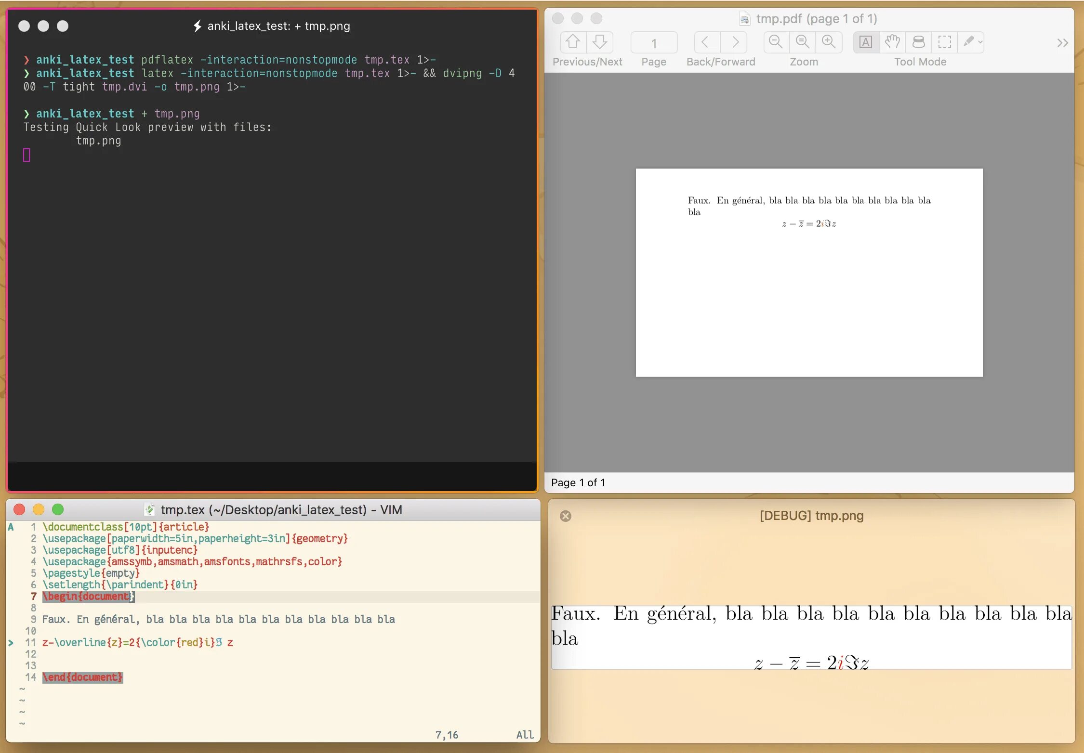Go to next page via down arrow icon
Image resolution: width=1084 pixels, height=753 pixels.
coord(600,42)
